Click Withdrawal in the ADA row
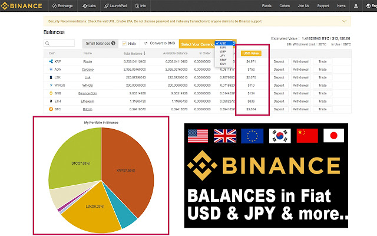The width and height of the screenshot is (377, 236). click(300, 70)
